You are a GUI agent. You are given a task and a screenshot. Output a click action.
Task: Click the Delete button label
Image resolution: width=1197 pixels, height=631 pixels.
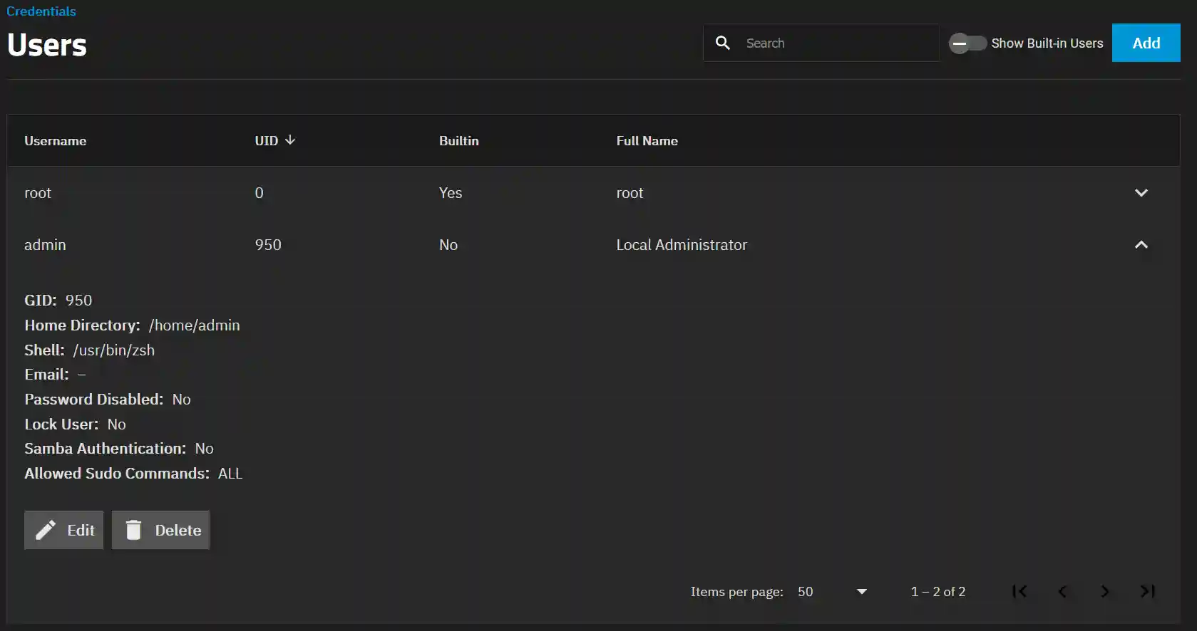click(x=178, y=531)
